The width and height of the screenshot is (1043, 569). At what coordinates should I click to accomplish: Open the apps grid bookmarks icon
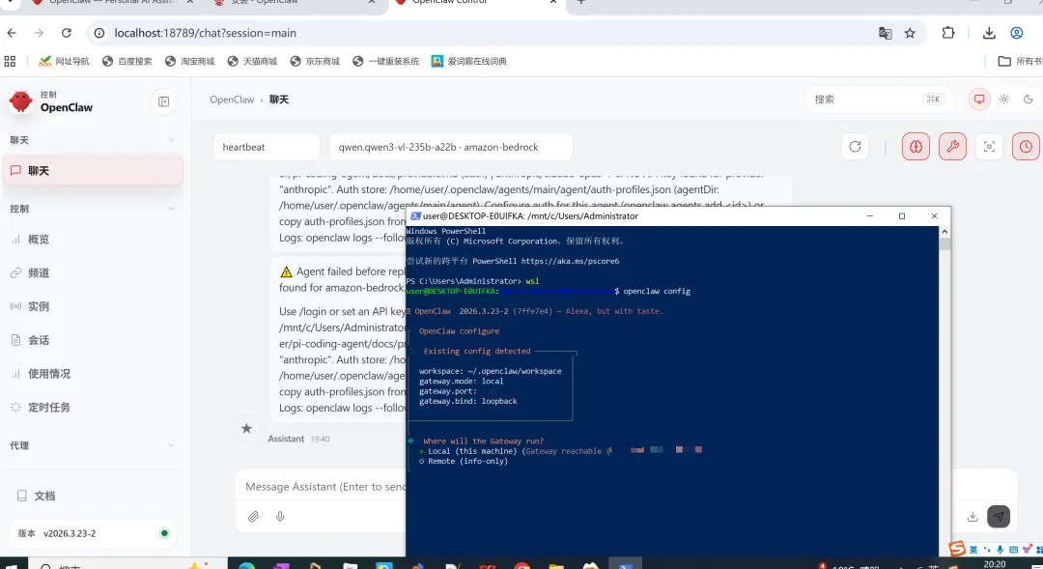coord(10,61)
